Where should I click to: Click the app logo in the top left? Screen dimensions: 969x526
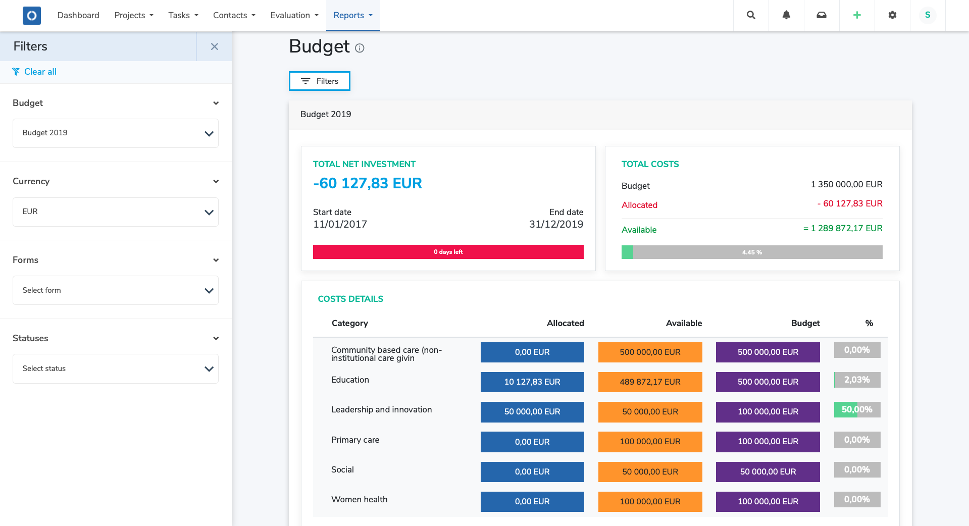[31, 15]
